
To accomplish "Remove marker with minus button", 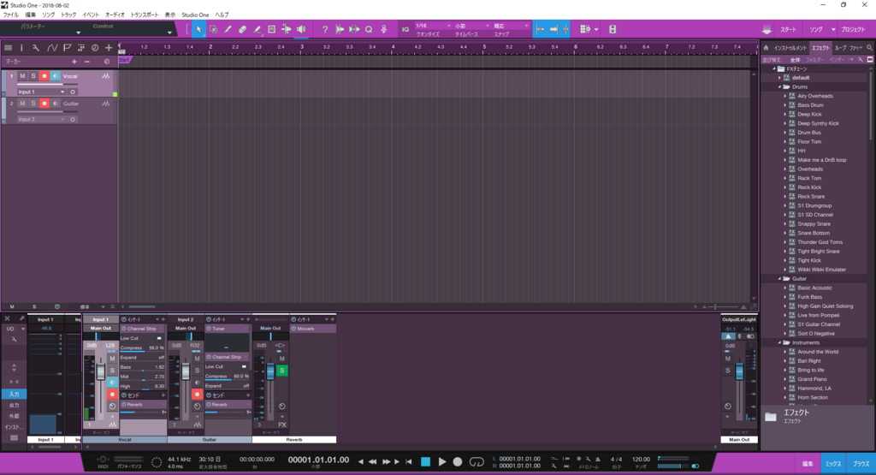I will point(87,62).
